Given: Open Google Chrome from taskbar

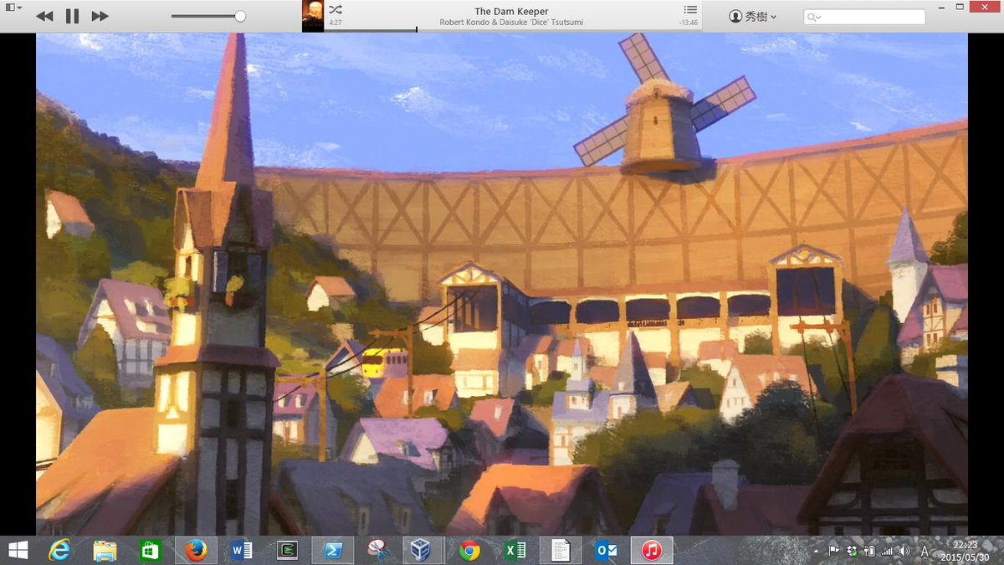Looking at the screenshot, I should (469, 550).
